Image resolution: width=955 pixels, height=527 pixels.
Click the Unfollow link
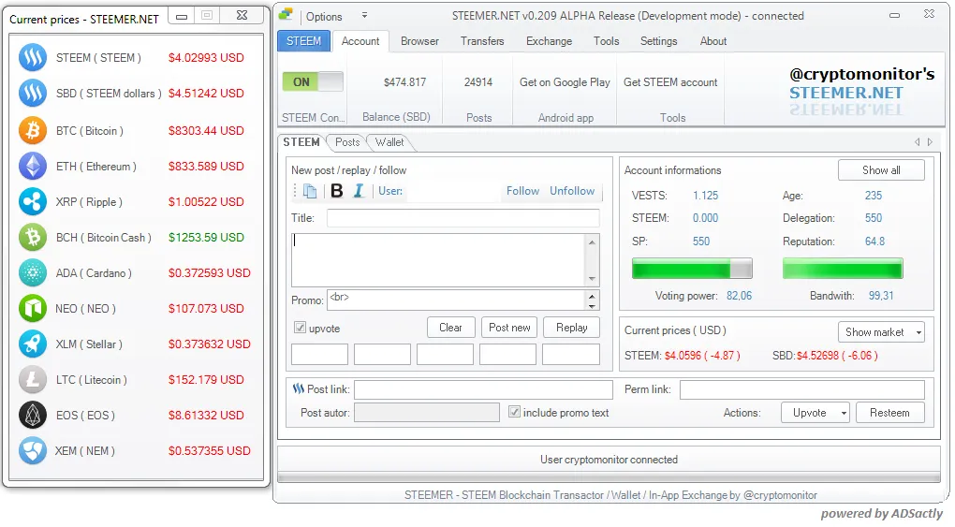coord(572,191)
